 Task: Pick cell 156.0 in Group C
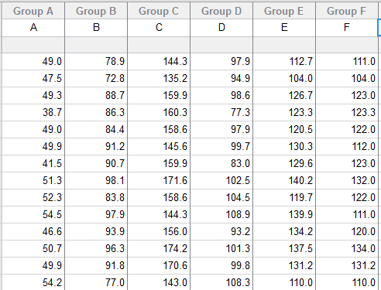(x=159, y=231)
